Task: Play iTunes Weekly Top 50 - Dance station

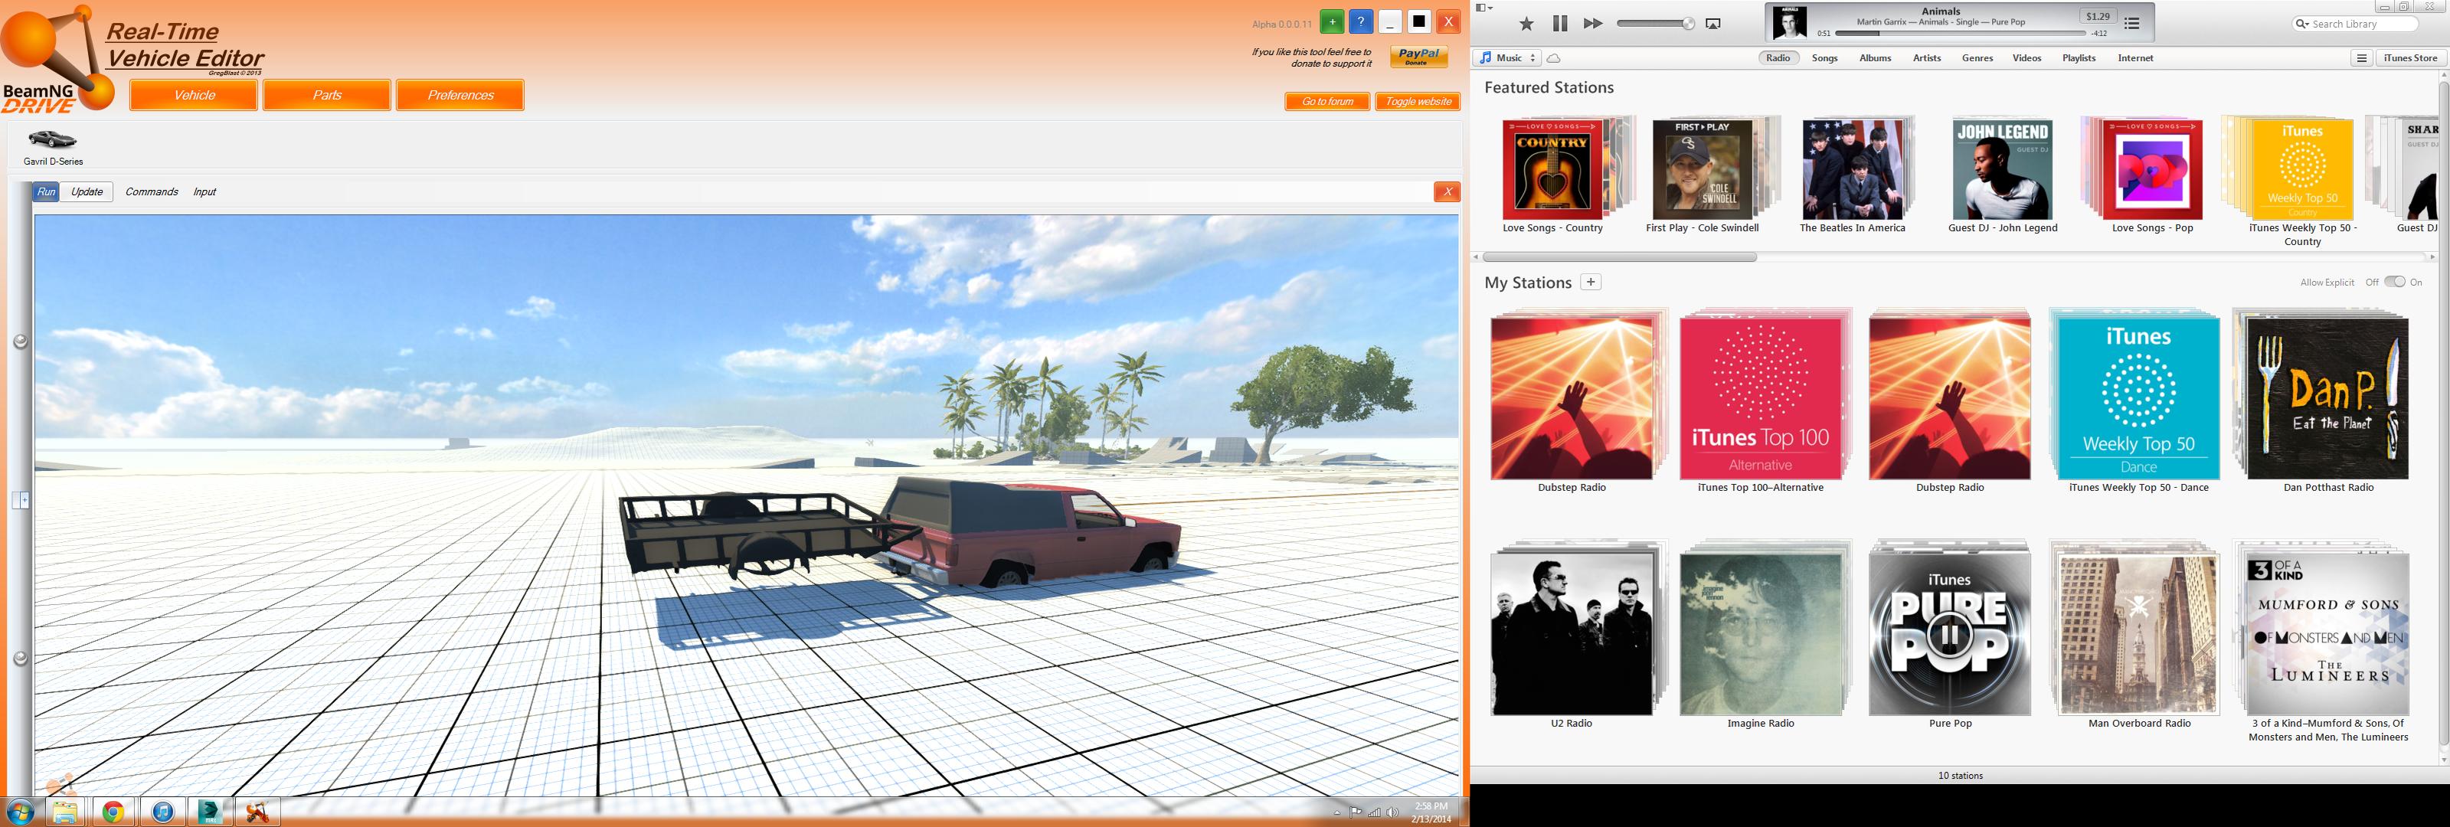Action: pos(2138,398)
